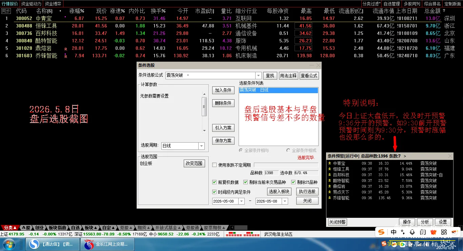Click 同步 sync button in table header
The image size is (463, 251).
[x=6, y=11]
